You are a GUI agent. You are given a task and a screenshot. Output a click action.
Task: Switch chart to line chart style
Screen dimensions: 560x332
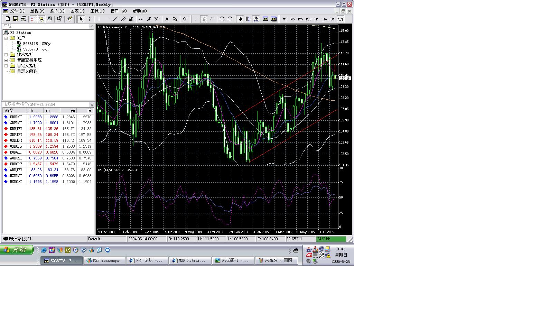click(x=212, y=19)
